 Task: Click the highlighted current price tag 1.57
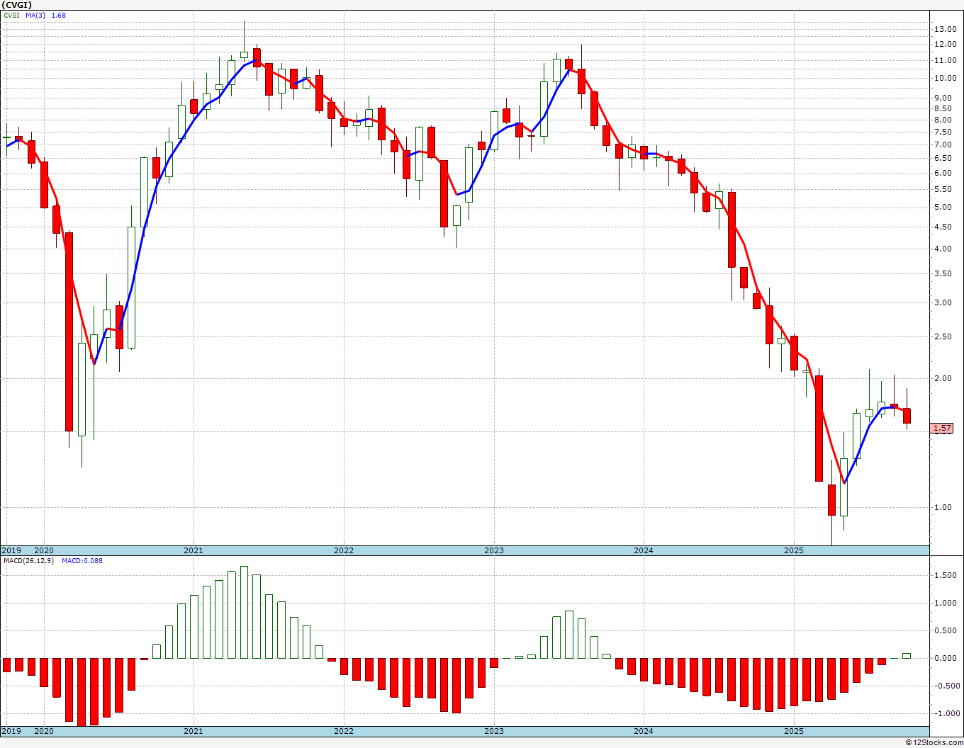tap(942, 428)
